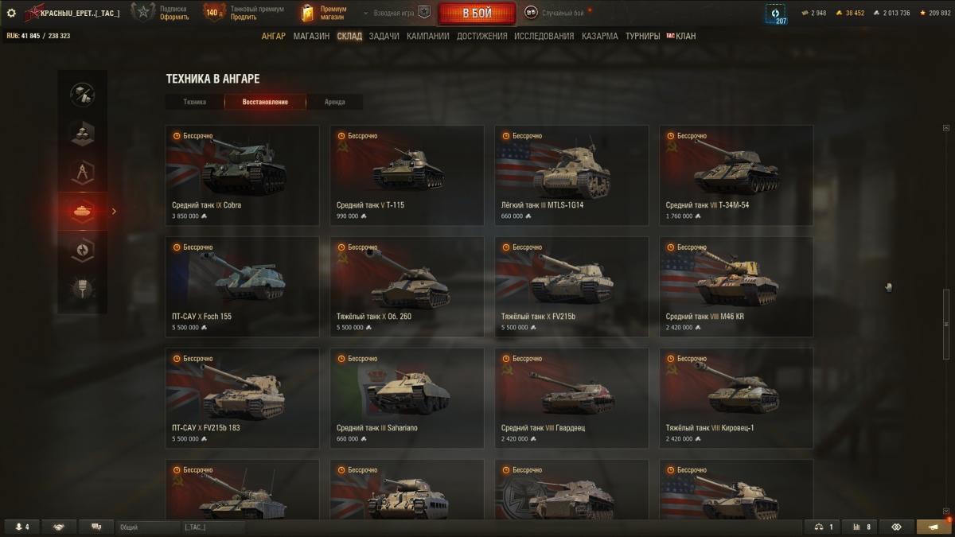Toggle the eye icon in bottom bar

(x=896, y=527)
